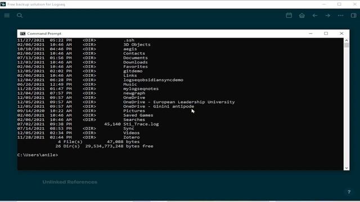The width and height of the screenshot is (360, 202).
Task: Click the 4 File(s) summary text
Action: click(70, 142)
